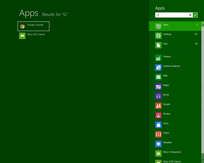Select the Settings gear icon
204x163 pixels.
[158, 36]
